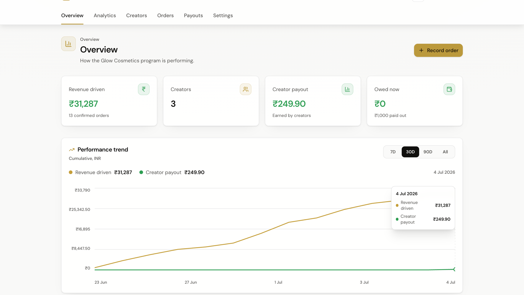Viewport: 524px width, 295px height.
Task: Go to the Creators tab
Action: click(x=137, y=15)
